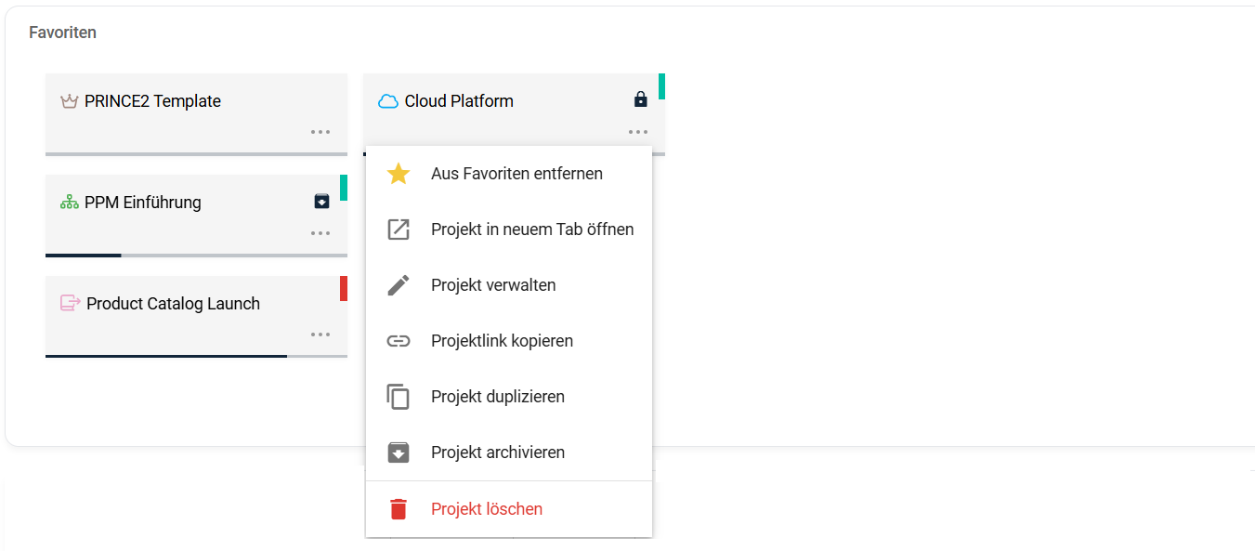Open three-dot menu on PRINCE2 Template card

[320, 132]
